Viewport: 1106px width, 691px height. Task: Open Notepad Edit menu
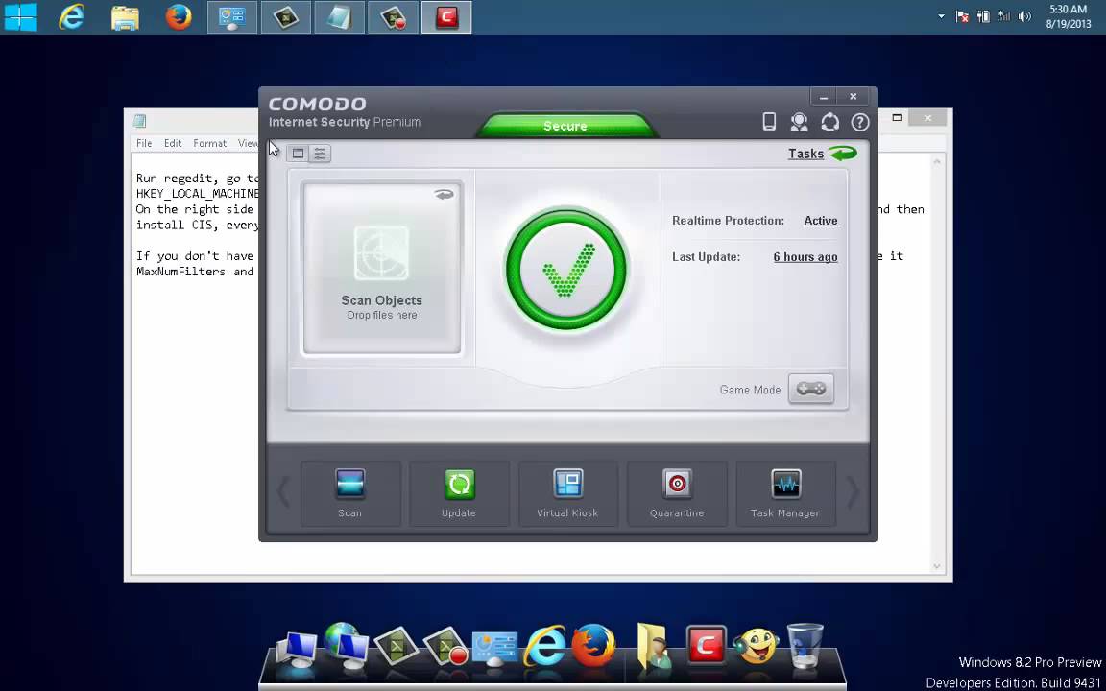tap(173, 143)
